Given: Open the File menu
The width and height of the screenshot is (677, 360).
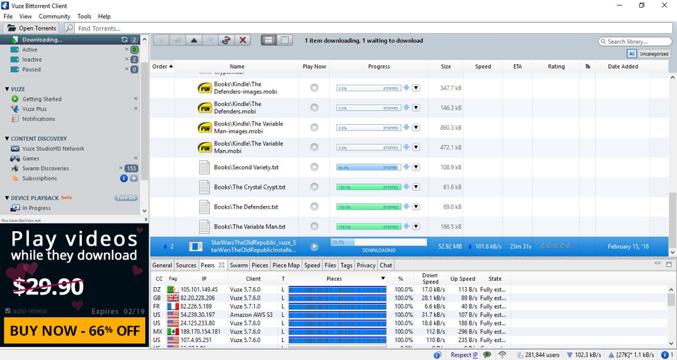Looking at the screenshot, I should click(8, 17).
